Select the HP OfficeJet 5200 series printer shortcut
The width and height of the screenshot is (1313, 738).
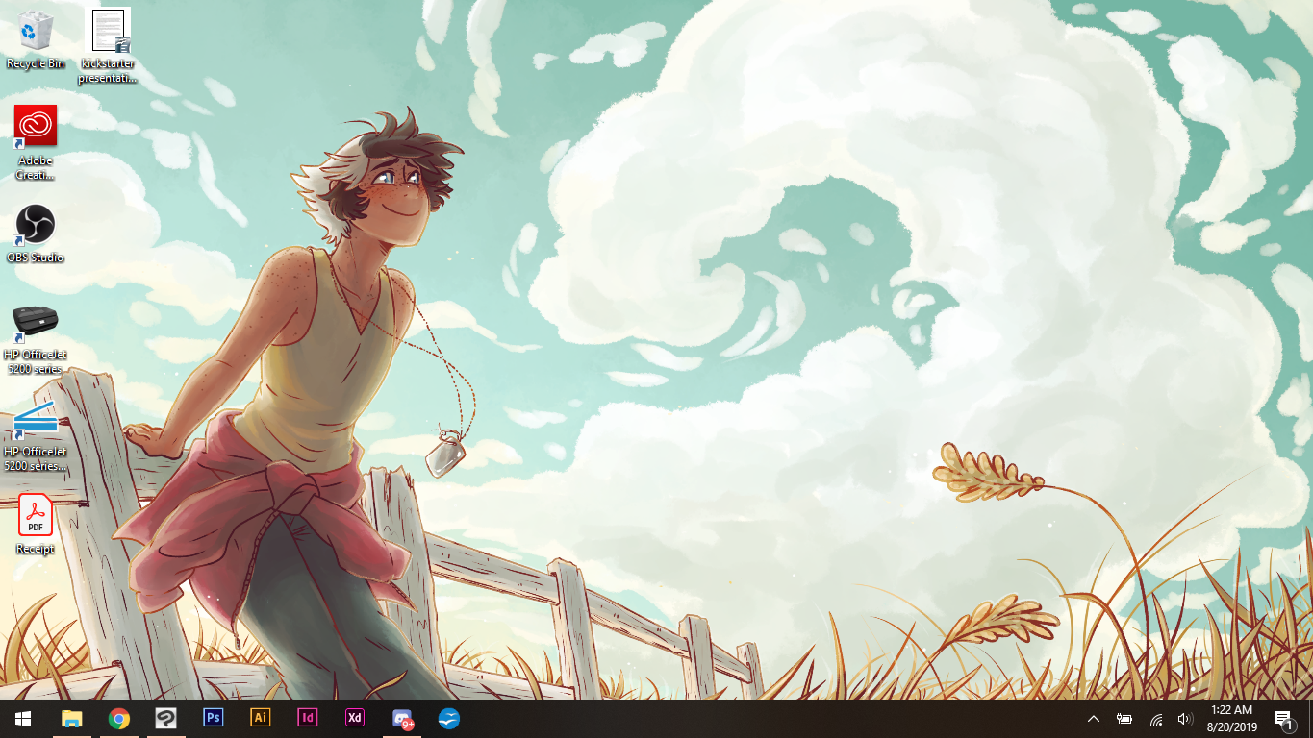[x=36, y=339]
